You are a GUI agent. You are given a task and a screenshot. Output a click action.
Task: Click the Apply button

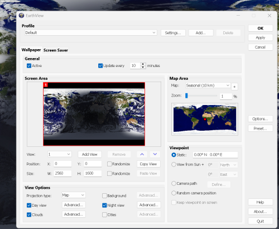coord(260,37)
